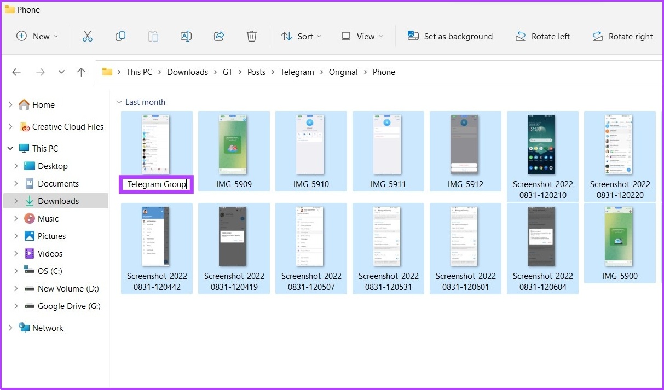Screen dimensions: 664x390
Task: Expand the Music tree node
Action: pyautogui.click(x=16, y=218)
